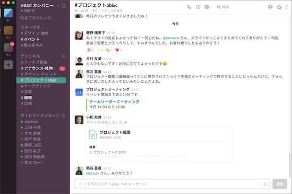The height and width of the screenshot is (194, 292).
Task: Open direct message with 木本 恵美
Action: pyautogui.click(x=31, y=133)
